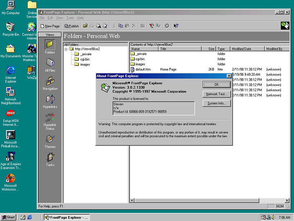Viewport: 294px width, 221px height.
Task: Click the Name column header
Action: [144, 49]
